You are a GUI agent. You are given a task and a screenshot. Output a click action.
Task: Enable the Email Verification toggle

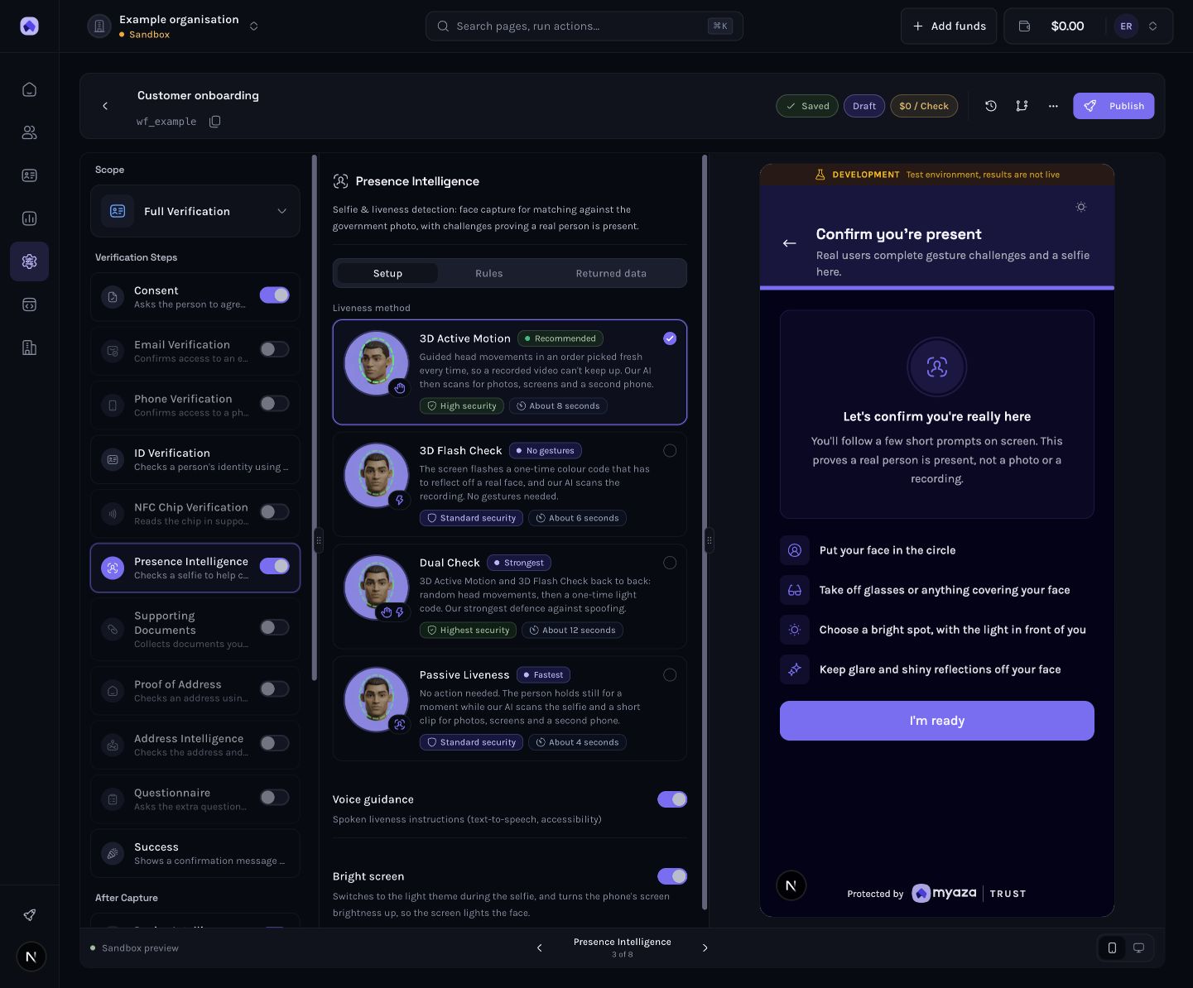[275, 349]
